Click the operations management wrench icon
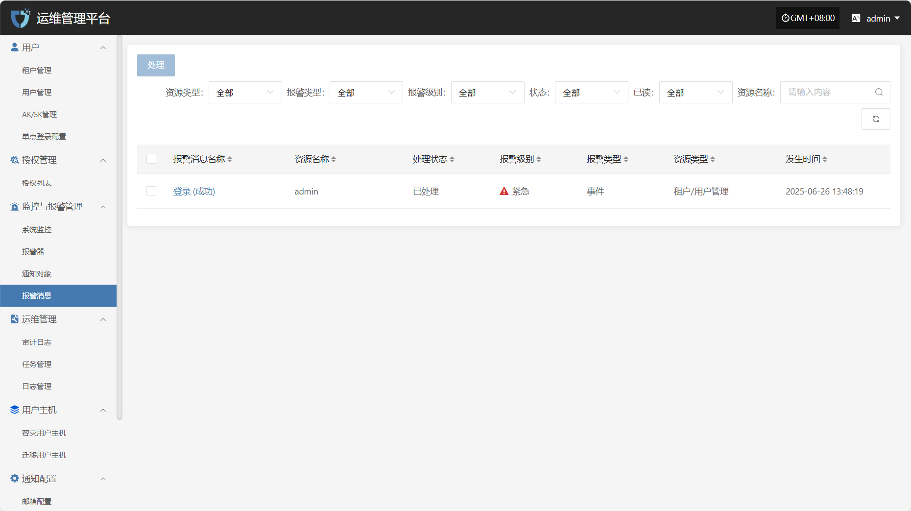Viewport: 911px width, 511px height. coord(15,319)
